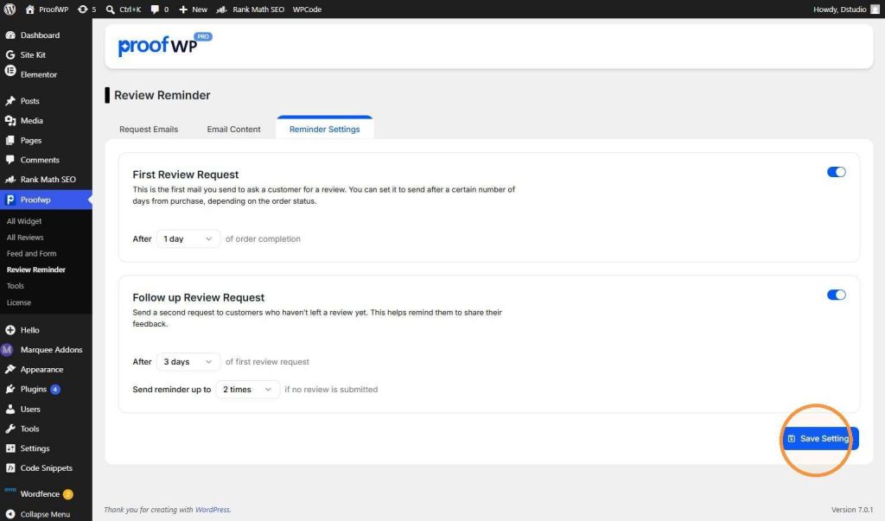Open All Widget submenu item
This screenshot has width=885, height=521.
(x=24, y=221)
